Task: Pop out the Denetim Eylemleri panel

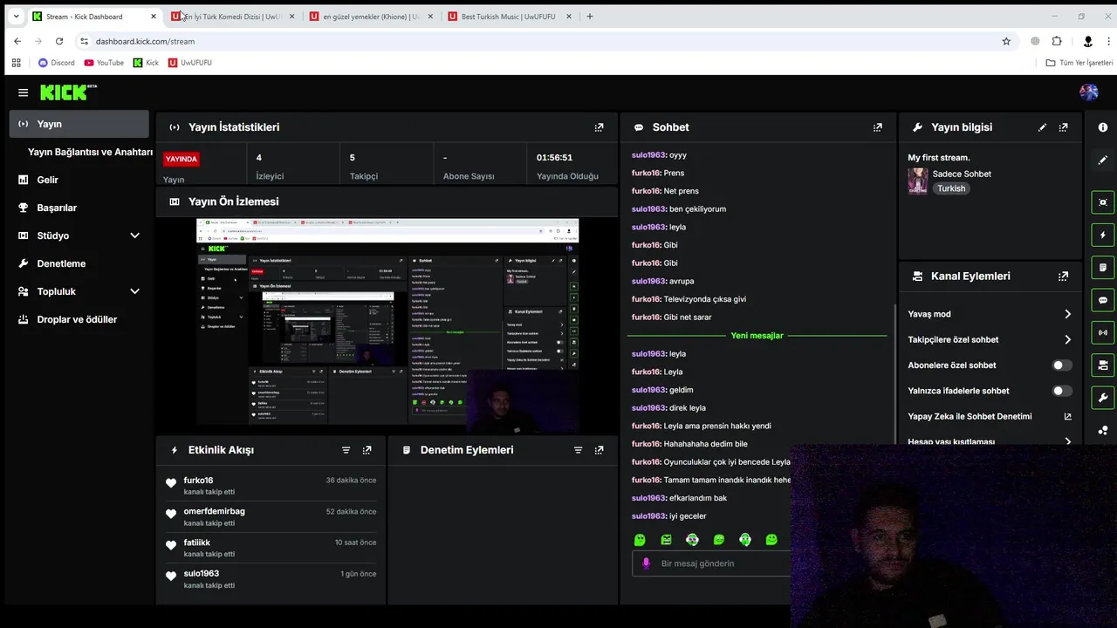Action: point(599,450)
